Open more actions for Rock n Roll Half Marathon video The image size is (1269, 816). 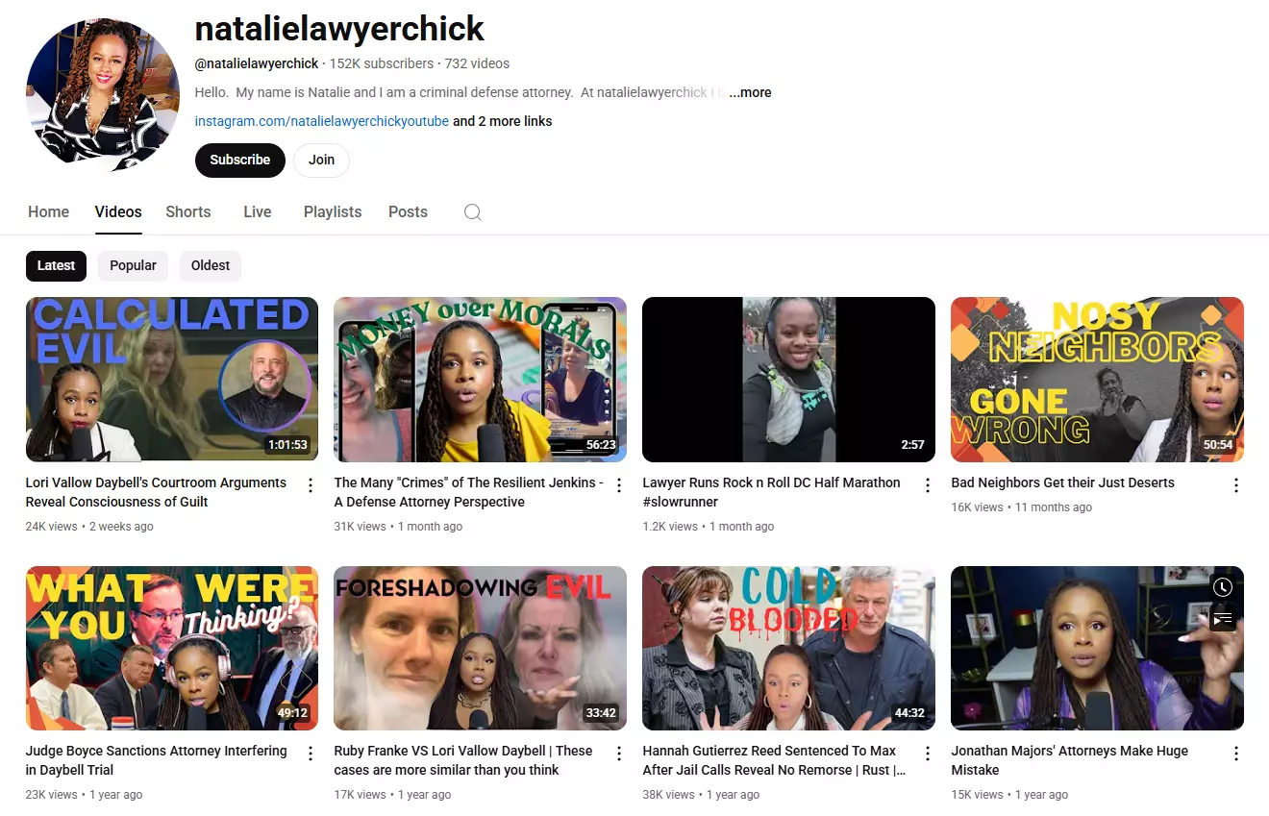click(x=928, y=485)
